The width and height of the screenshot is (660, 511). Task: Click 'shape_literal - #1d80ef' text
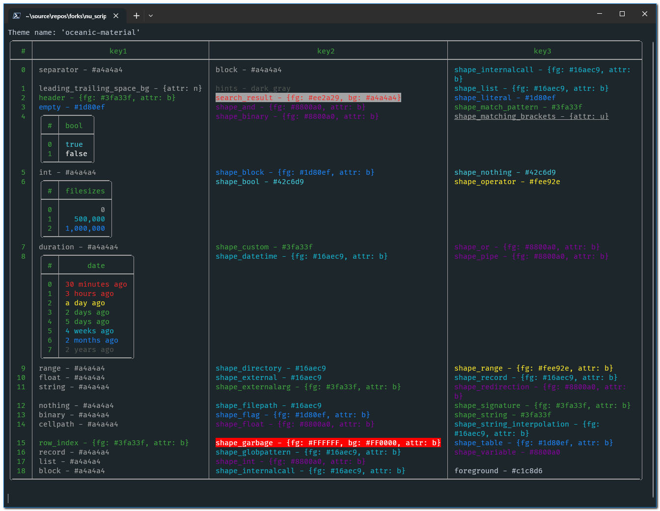[x=505, y=98]
